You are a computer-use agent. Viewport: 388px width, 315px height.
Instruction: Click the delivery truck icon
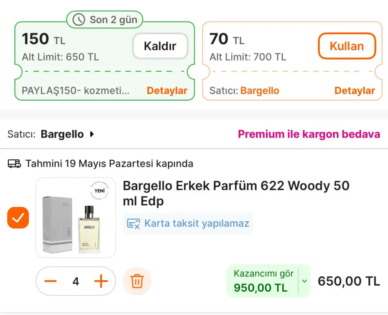(x=14, y=164)
